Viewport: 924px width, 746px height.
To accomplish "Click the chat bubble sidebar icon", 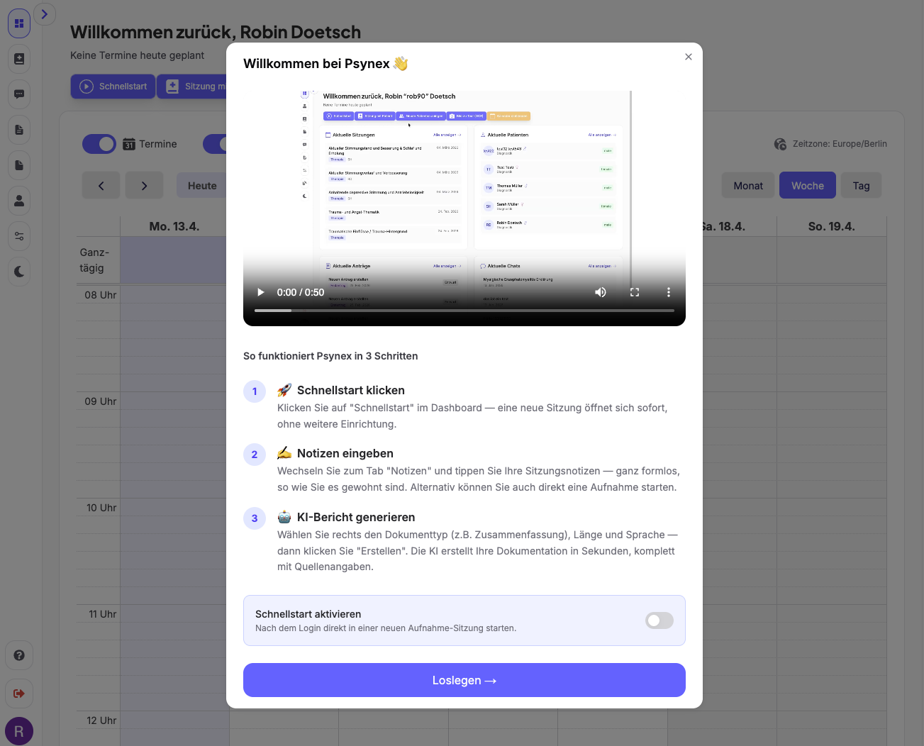I will click(19, 94).
